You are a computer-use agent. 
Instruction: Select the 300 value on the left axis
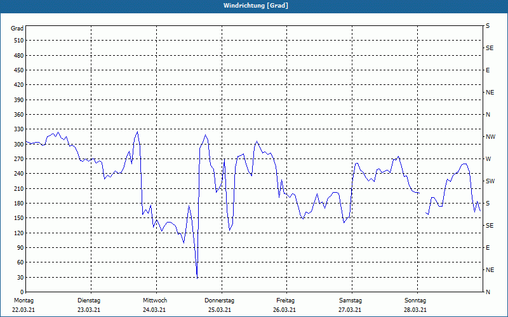pyautogui.click(x=19, y=145)
